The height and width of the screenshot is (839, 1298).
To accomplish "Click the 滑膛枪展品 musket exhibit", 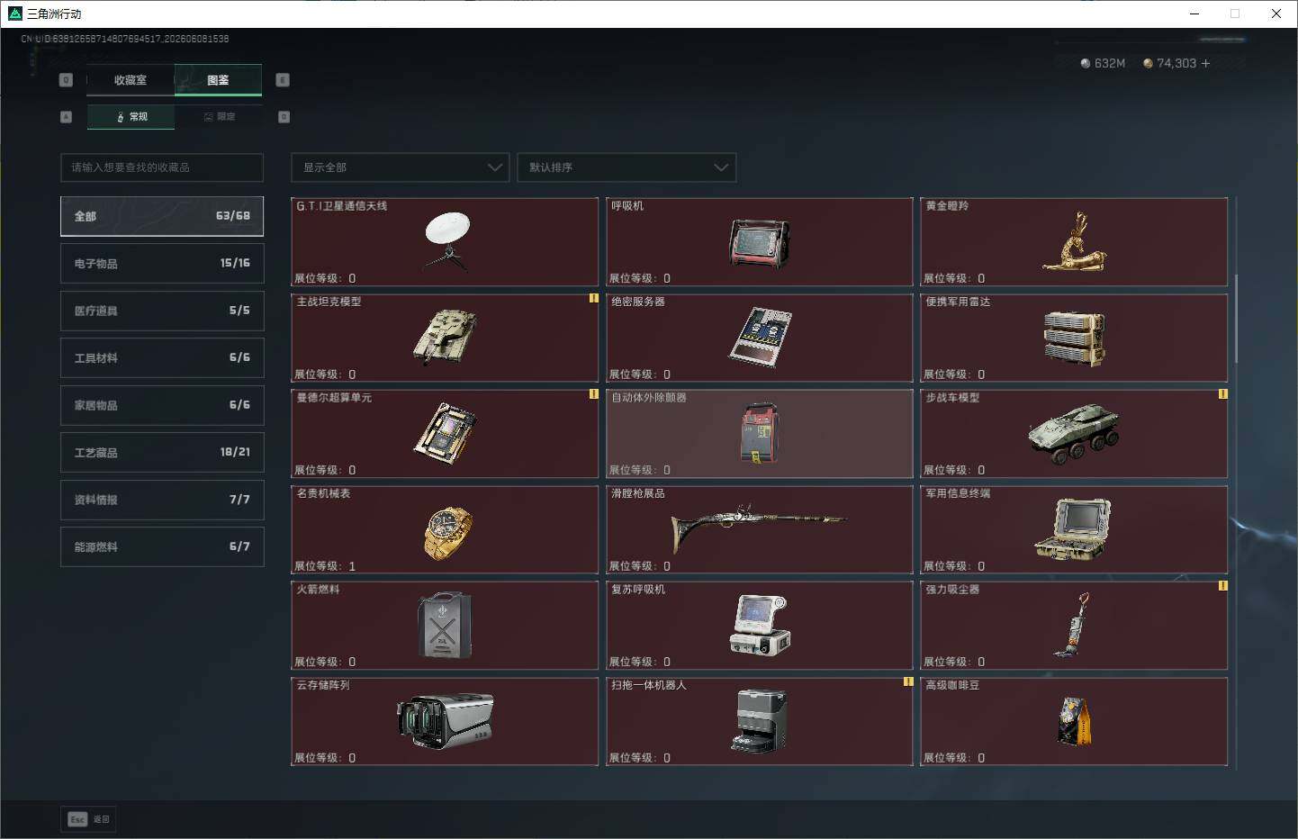I will point(760,530).
